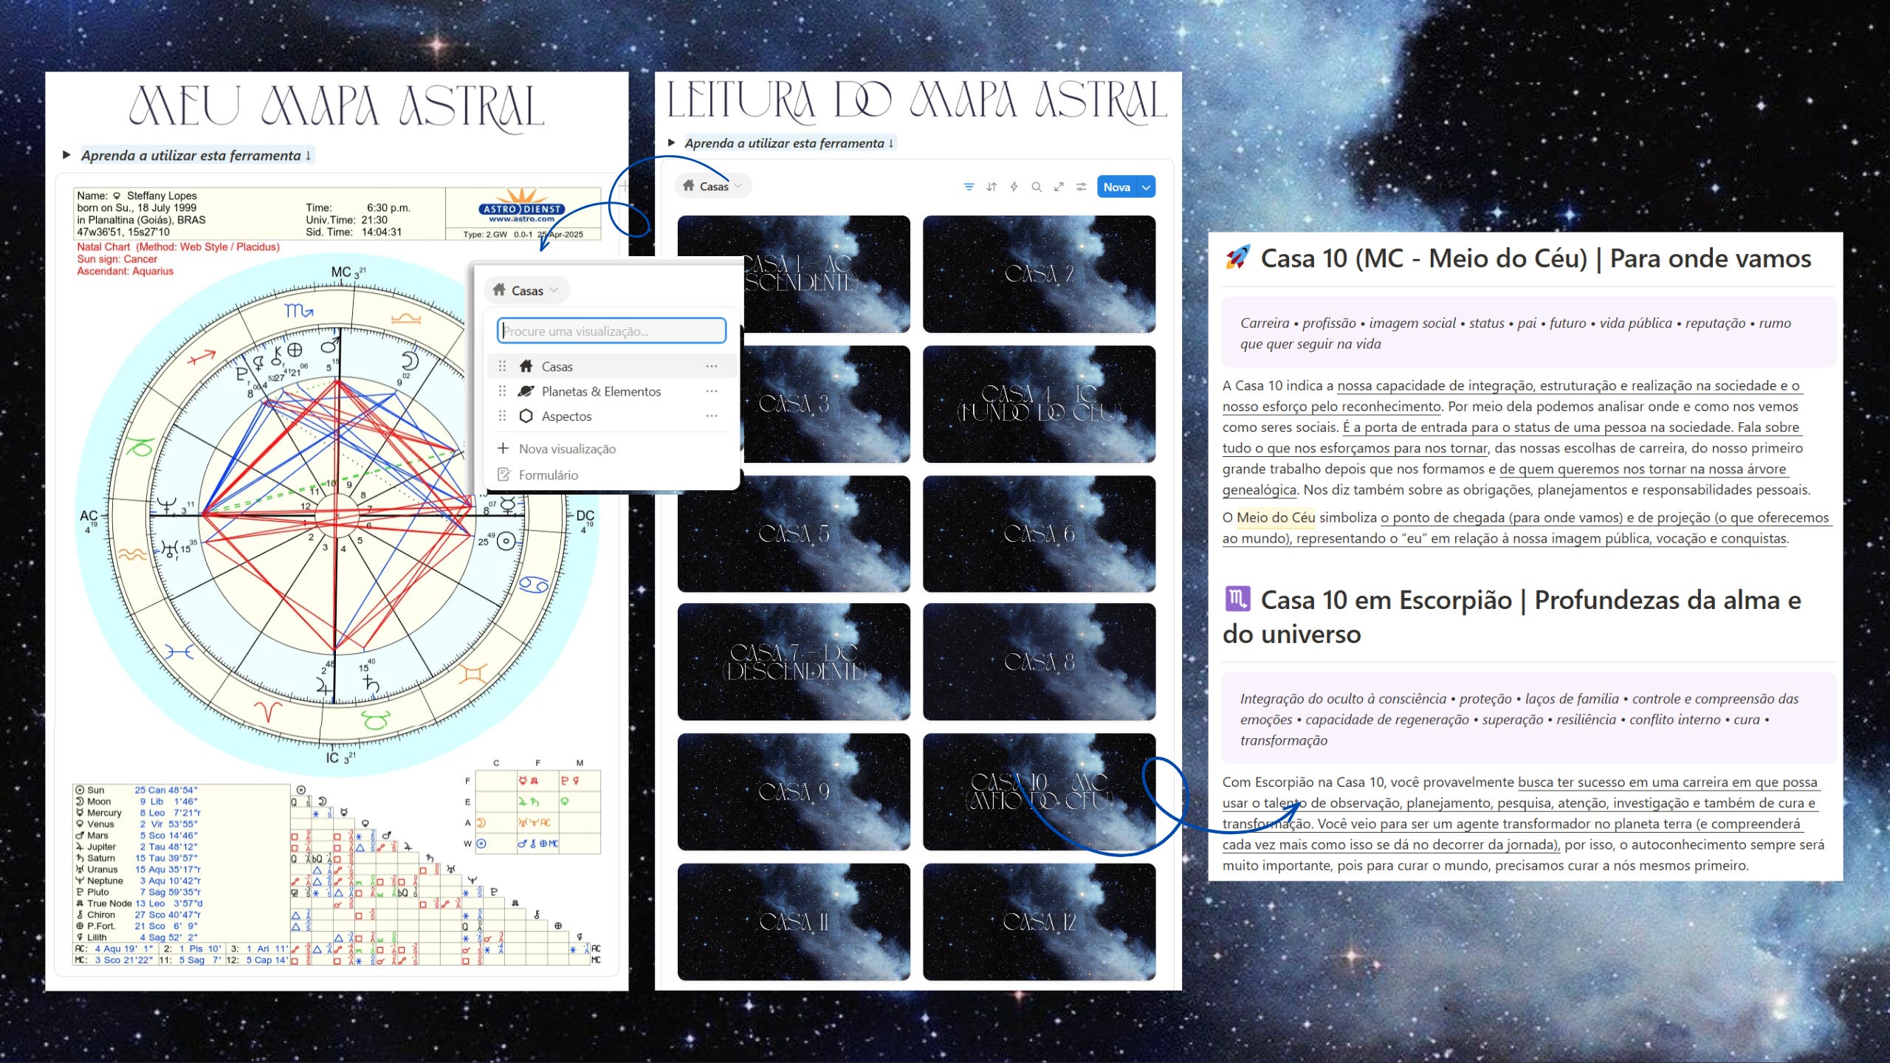
Task: Click Nova visualização to add view
Action: tap(566, 449)
